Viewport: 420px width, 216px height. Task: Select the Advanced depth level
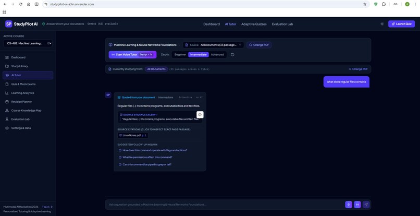click(217, 54)
